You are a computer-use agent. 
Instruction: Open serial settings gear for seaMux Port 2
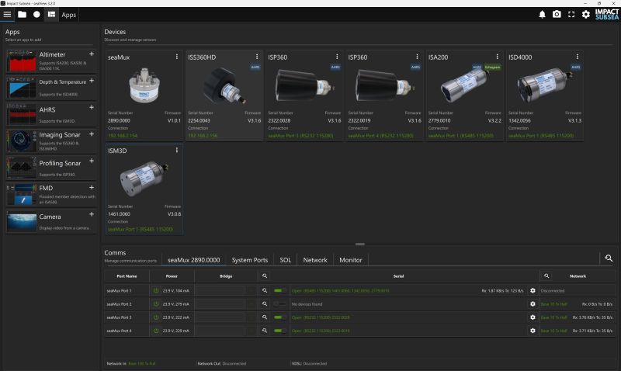pyautogui.click(x=533, y=304)
